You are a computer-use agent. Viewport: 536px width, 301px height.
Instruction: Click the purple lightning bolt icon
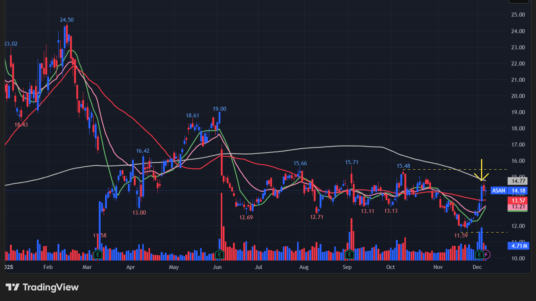(x=487, y=254)
